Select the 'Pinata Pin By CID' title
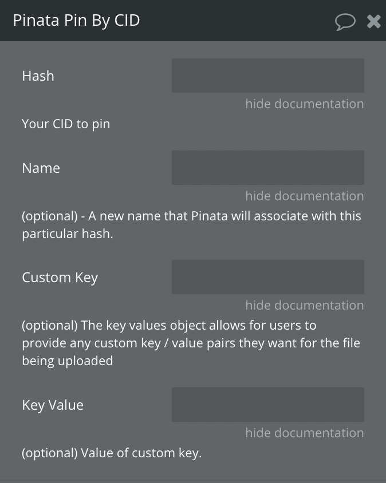 click(77, 21)
